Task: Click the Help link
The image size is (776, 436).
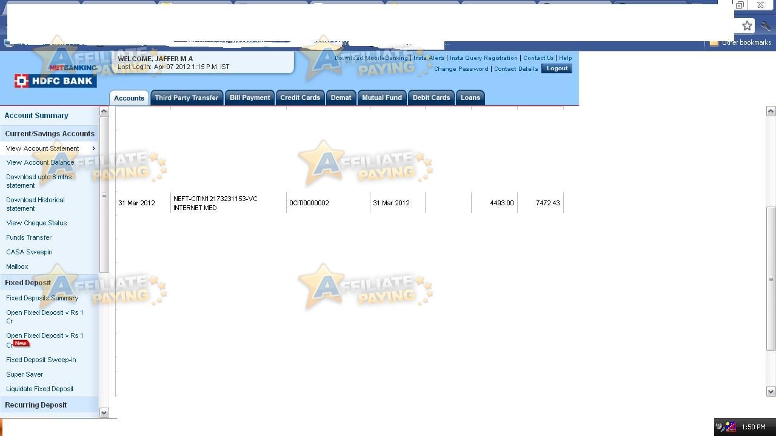Action: [x=566, y=58]
